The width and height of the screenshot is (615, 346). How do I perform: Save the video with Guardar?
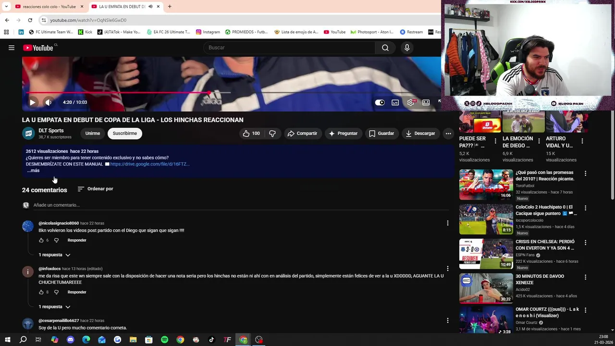click(381, 134)
